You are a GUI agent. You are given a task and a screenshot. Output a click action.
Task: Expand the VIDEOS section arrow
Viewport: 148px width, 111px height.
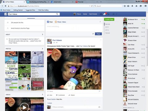43,94
